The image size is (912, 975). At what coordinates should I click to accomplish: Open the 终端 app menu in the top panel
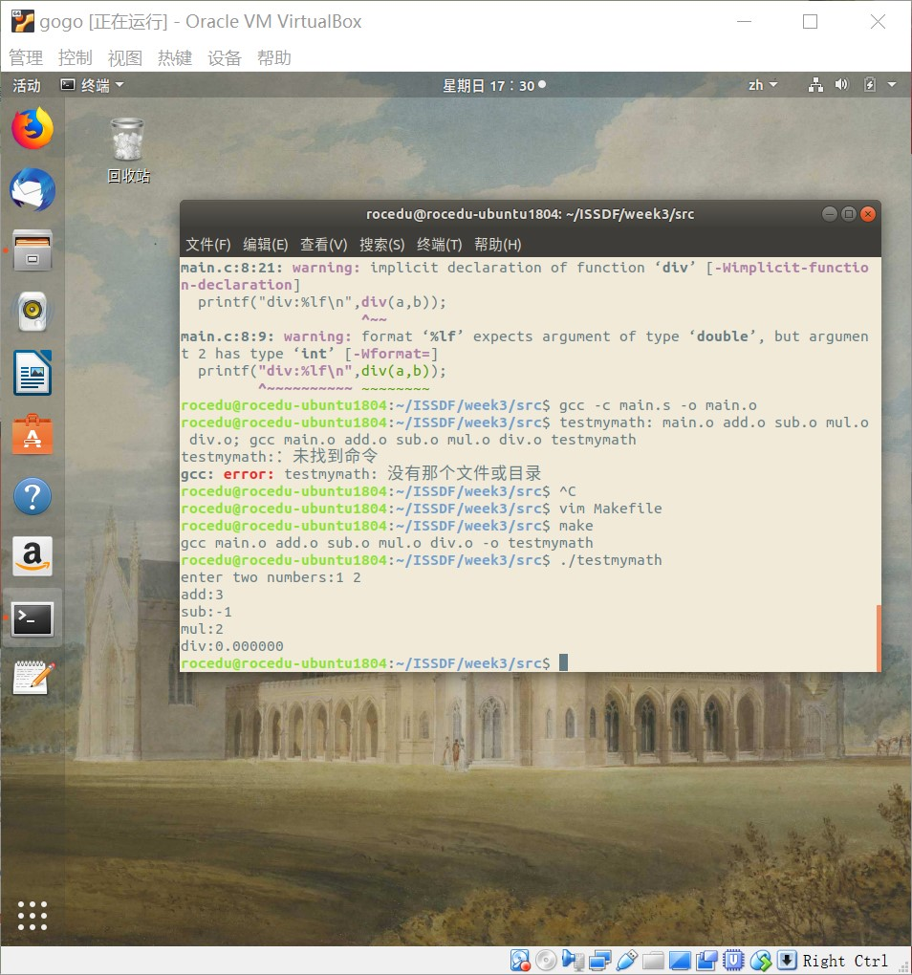[92, 84]
